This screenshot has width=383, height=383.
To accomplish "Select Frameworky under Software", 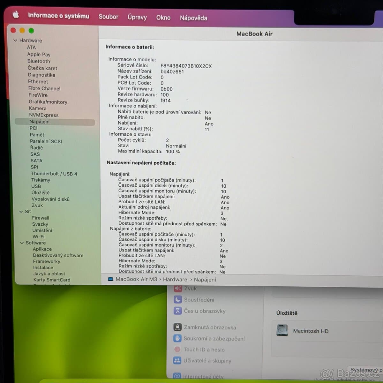I will click(x=47, y=261).
